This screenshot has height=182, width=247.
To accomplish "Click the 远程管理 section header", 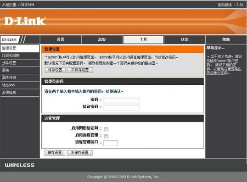I will click(x=123, y=118).
